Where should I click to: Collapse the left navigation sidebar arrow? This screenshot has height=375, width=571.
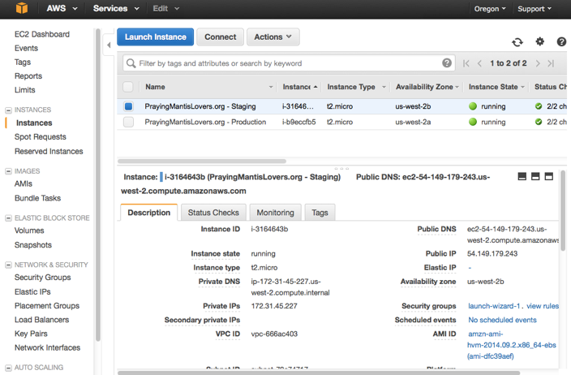(109, 45)
